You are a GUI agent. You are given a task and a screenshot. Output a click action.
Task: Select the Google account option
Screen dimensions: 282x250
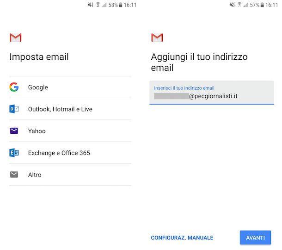(x=70, y=87)
